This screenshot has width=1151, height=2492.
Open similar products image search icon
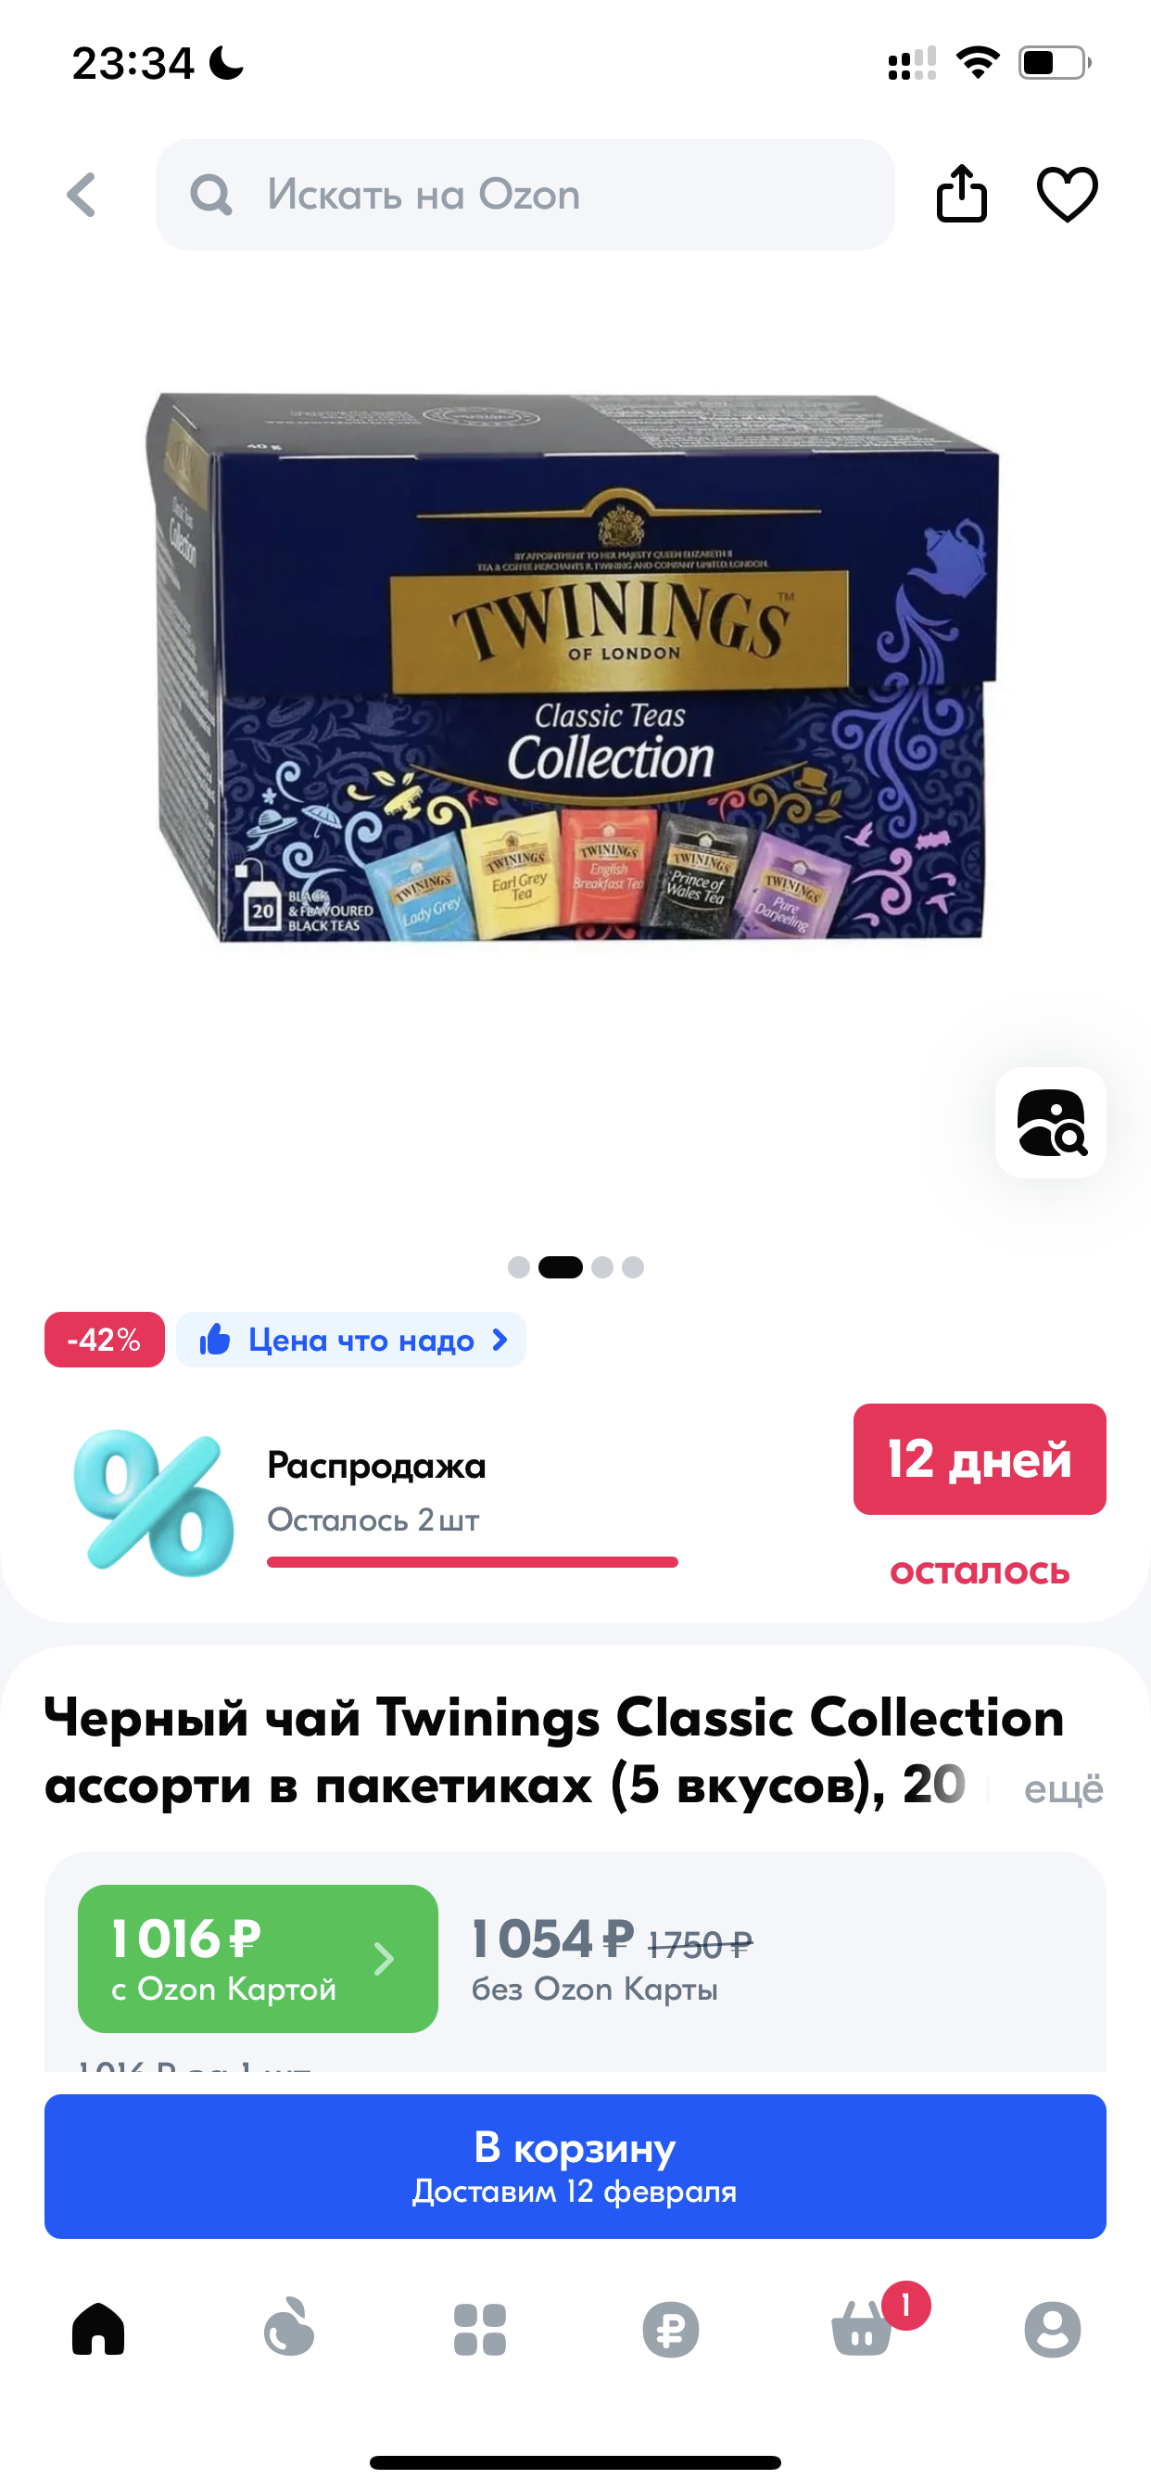click(1050, 1122)
